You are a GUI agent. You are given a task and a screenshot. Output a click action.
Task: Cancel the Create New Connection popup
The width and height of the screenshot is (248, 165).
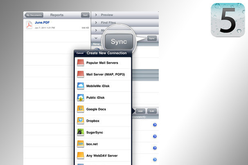[x=80, y=53]
